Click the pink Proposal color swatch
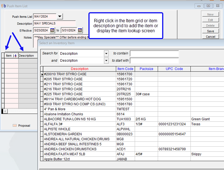Image resolution: width=224 pixels, height=170 pixels. (14, 126)
